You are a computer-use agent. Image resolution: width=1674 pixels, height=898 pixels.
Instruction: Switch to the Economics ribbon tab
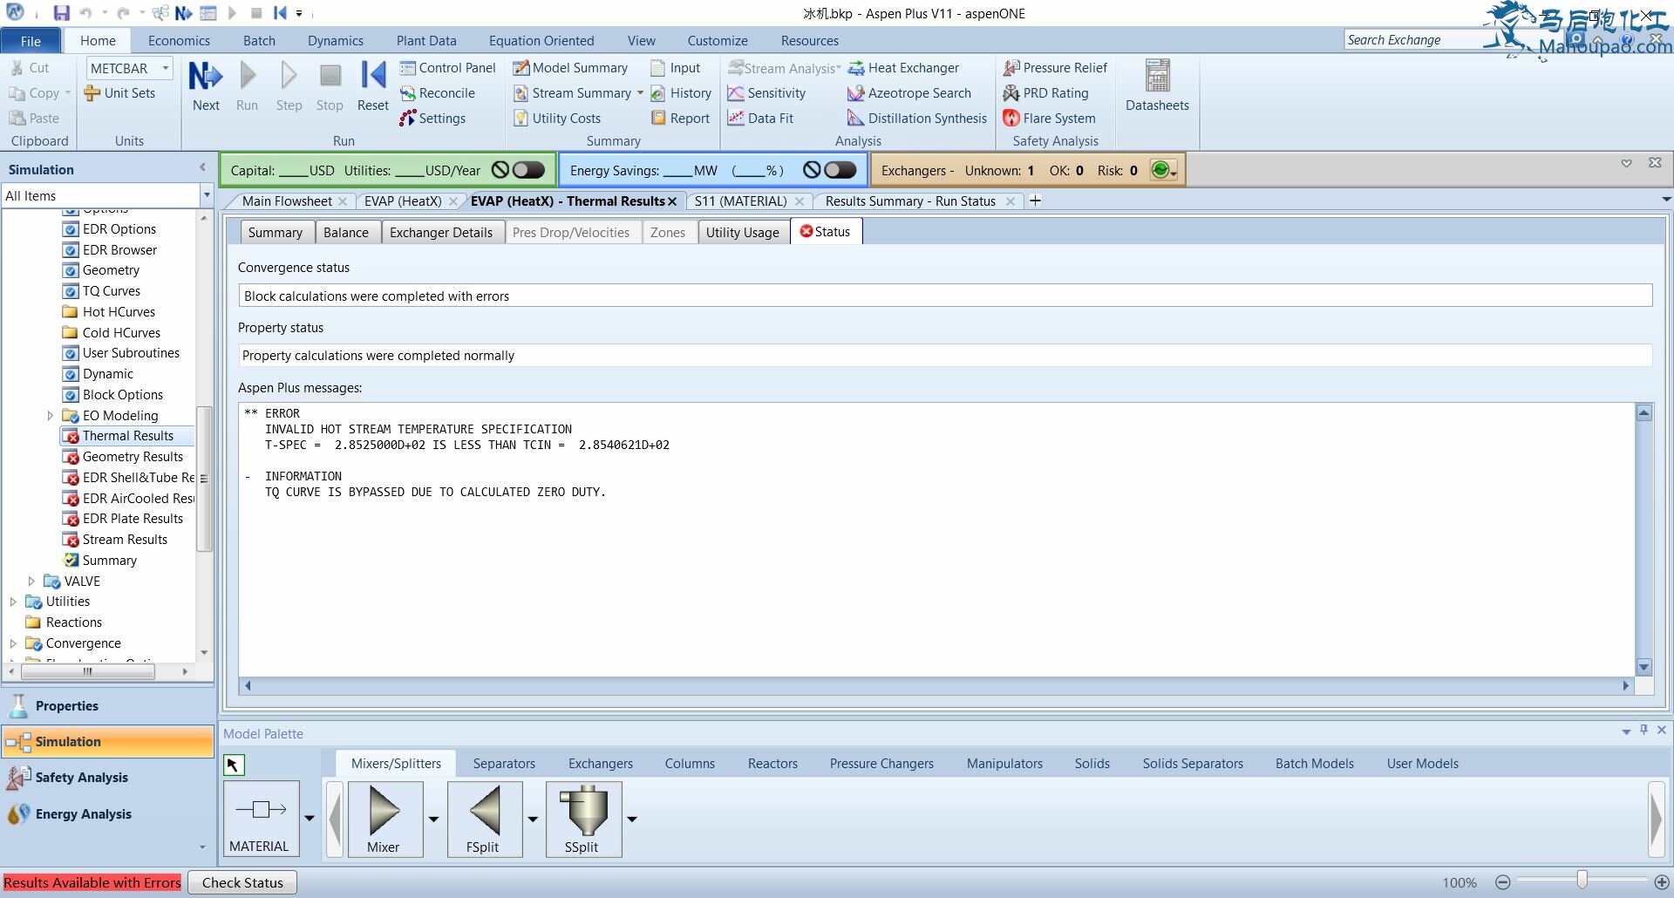pos(179,41)
